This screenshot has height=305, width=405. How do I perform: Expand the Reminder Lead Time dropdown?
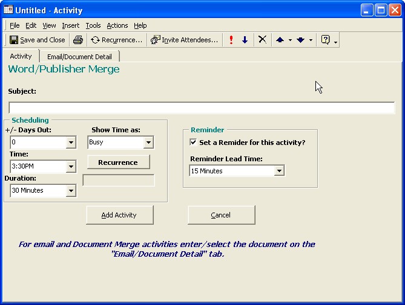click(x=279, y=171)
